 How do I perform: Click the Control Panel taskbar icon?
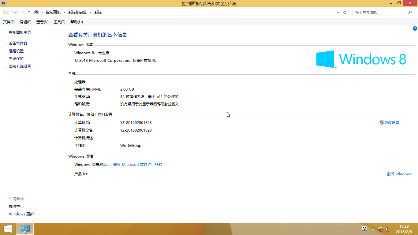point(24,229)
